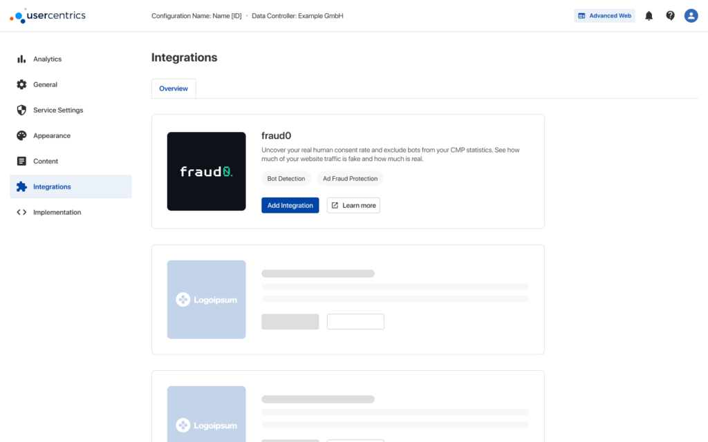The height and width of the screenshot is (442, 708).
Task: Select the Ad Fraud Protection tag
Action: point(350,178)
